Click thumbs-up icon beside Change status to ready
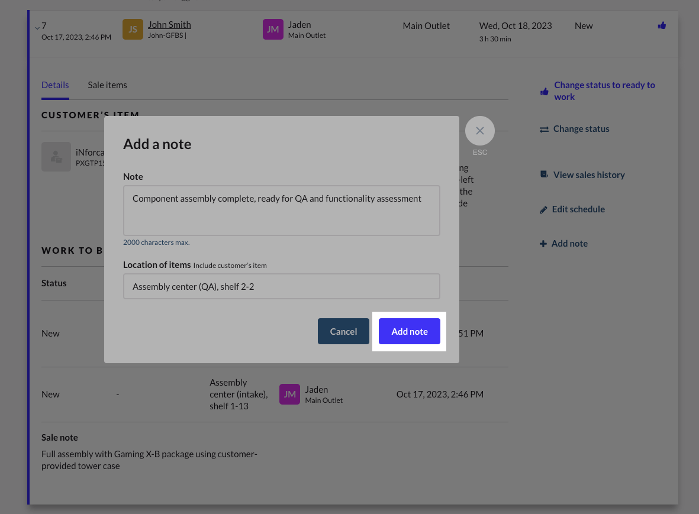Image resolution: width=699 pixels, height=514 pixels. (x=544, y=92)
